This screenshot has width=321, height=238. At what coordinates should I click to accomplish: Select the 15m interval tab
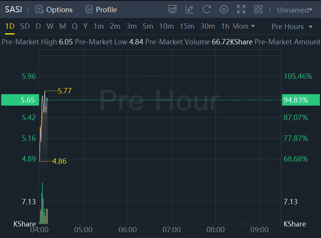click(x=187, y=26)
